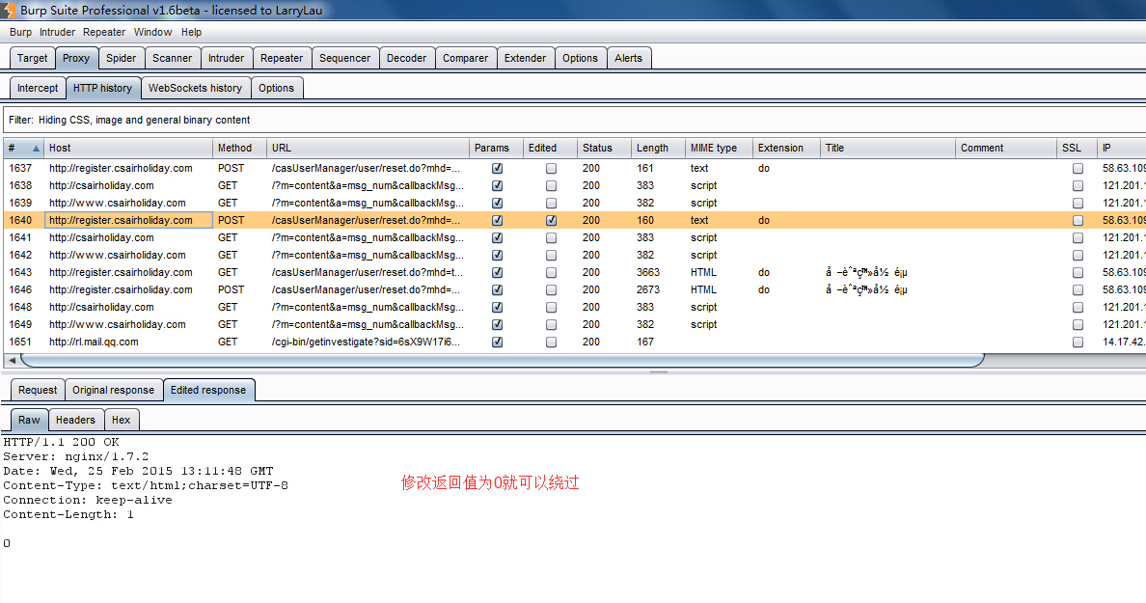Viewport: 1146px width, 603px height.
Task: Open the Intercept sub-tab
Action: point(38,89)
